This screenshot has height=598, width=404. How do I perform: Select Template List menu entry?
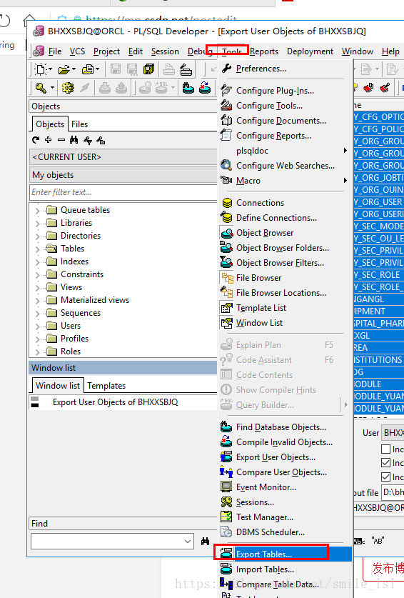[284, 308]
